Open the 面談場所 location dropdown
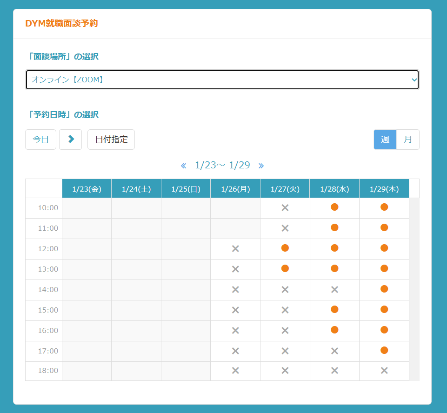This screenshot has height=413, width=447. click(222, 80)
